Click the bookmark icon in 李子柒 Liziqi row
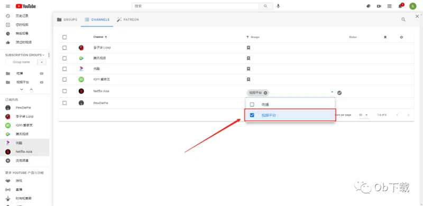This screenshot has height=206, width=423. point(249,48)
